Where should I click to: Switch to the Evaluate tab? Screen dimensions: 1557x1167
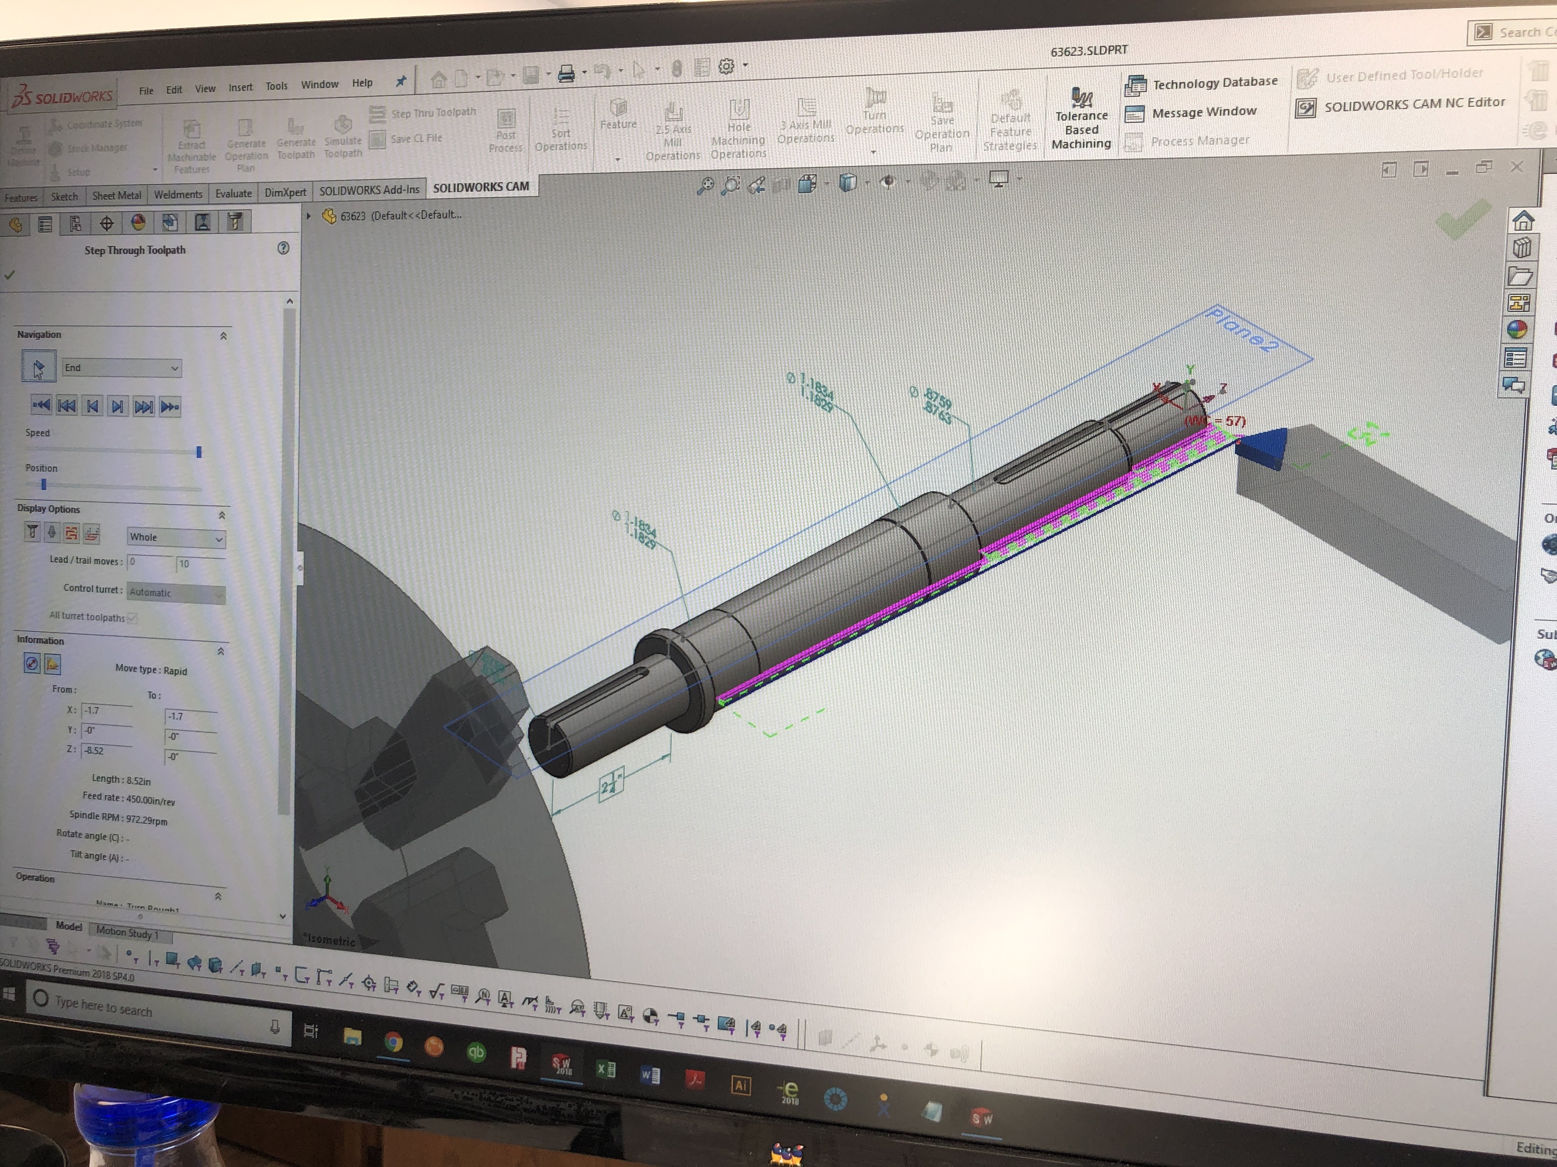[x=233, y=193]
